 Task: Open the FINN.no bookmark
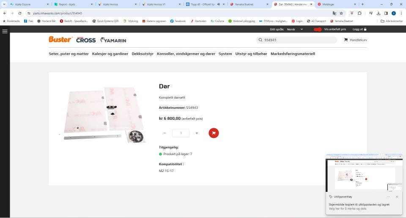(273, 21)
